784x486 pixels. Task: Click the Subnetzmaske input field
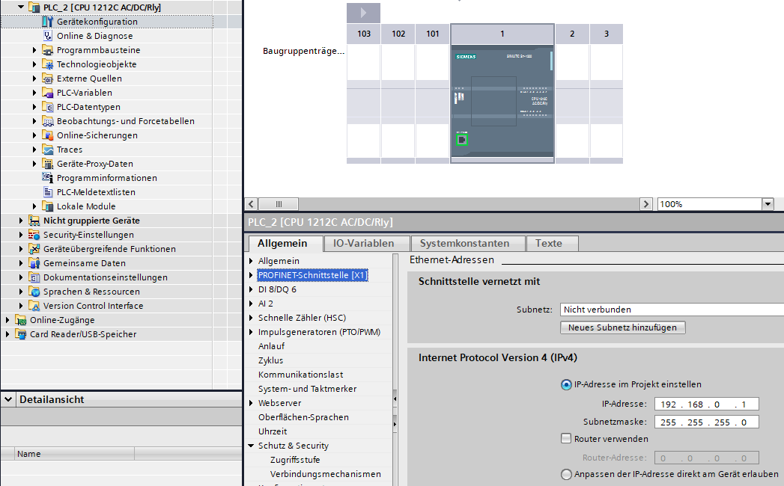(x=707, y=422)
